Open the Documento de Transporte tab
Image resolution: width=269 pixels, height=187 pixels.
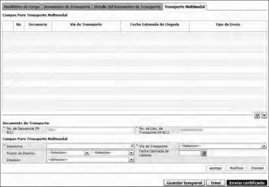pyautogui.click(x=67, y=7)
